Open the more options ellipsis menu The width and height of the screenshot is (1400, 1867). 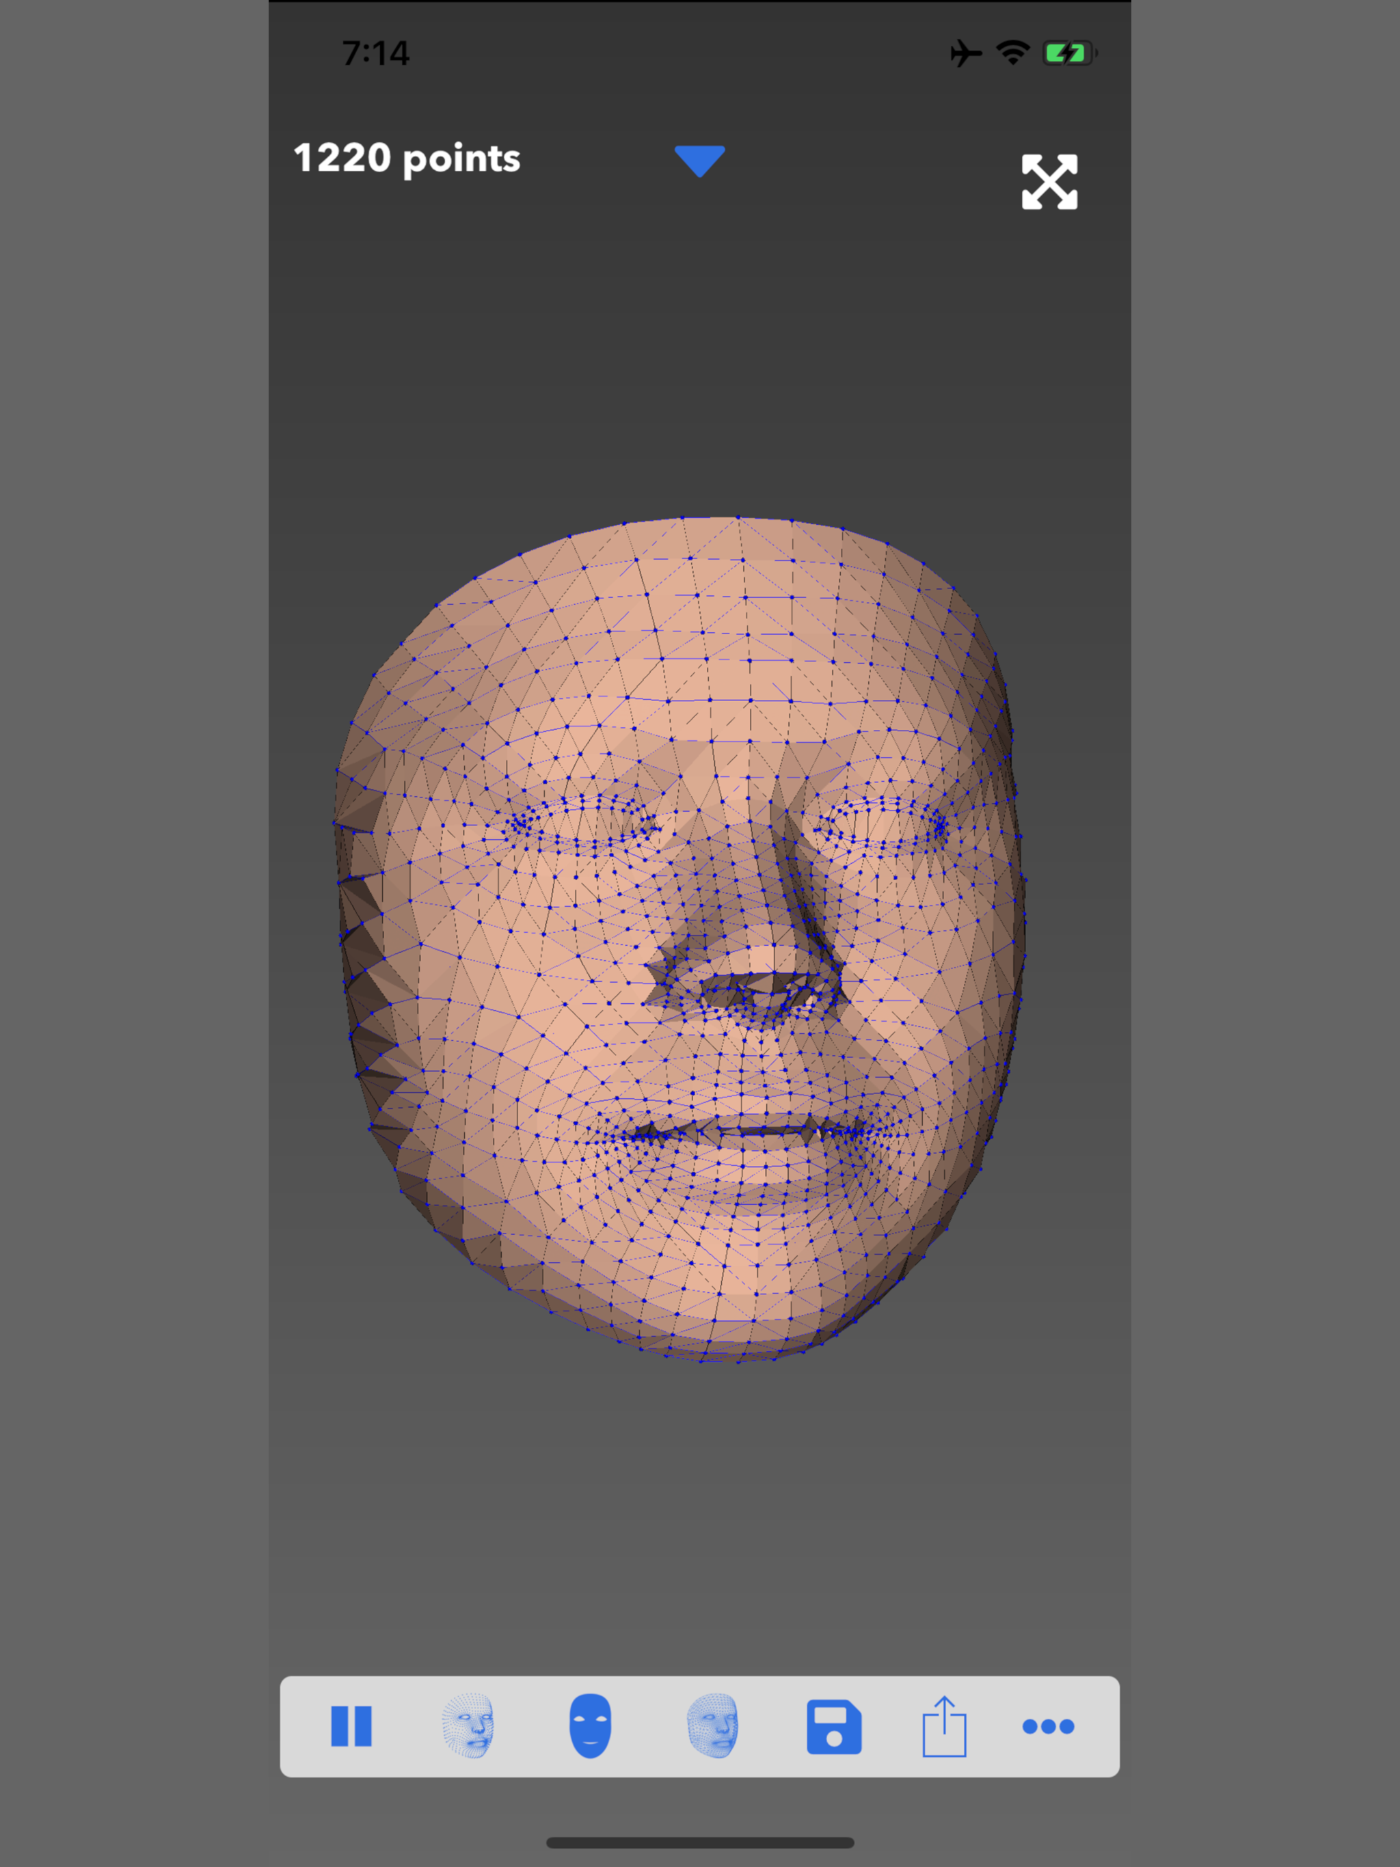[1048, 1727]
